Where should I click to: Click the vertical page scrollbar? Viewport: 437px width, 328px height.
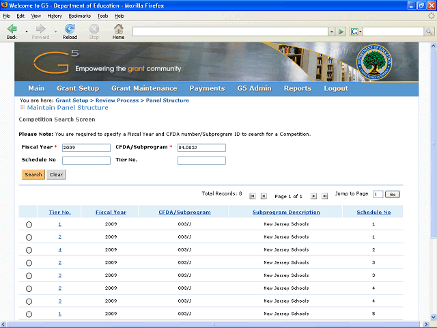pyautogui.click(x=432, y=205)
